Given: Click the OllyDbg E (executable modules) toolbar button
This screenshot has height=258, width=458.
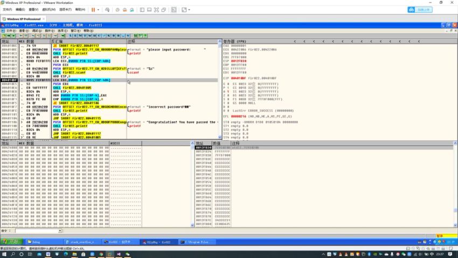Looking at the screenshot, I should pos(76,36).
